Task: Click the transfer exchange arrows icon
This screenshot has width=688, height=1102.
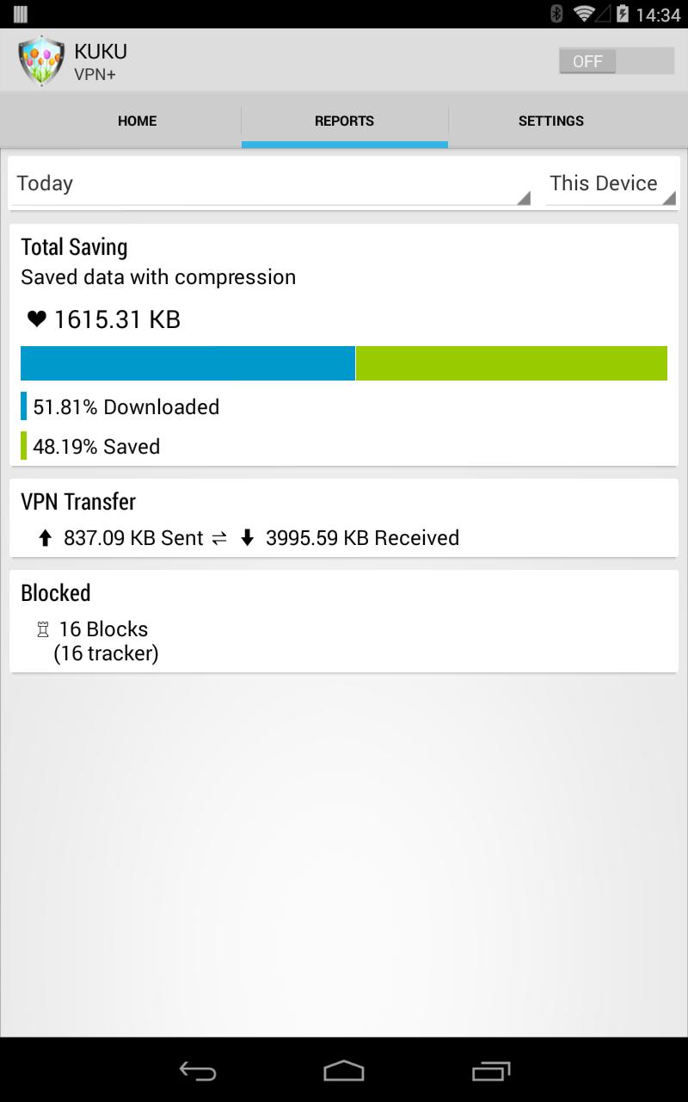Action: [219, 538]
